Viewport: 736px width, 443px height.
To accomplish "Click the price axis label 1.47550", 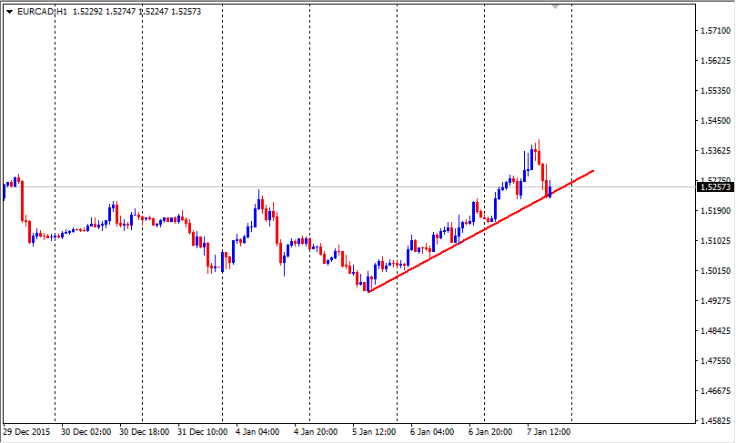I will pos(716,361).
